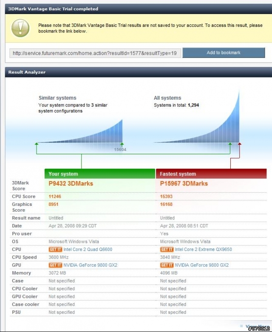Click the graphics score value 16168
Screen dimensions: 272x332
click(166, 204)
